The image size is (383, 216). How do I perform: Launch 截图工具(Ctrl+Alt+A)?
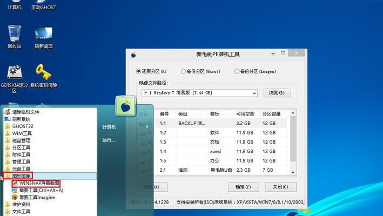38,190
